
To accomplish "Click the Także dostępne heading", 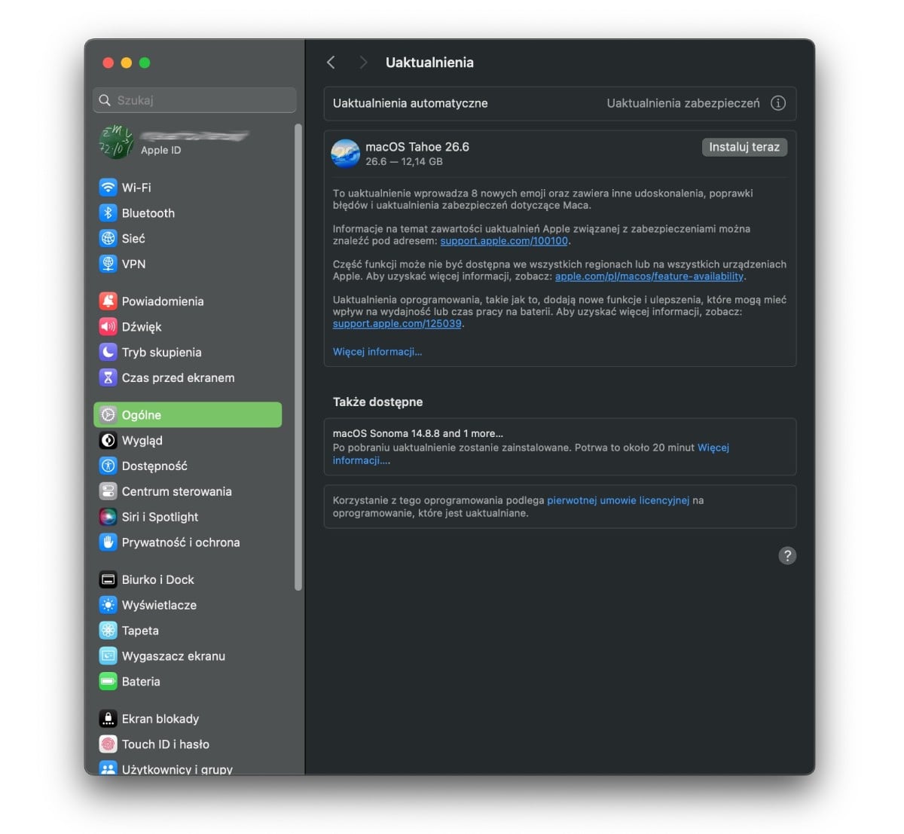I will pyautogui.click(x=378, y=402).
